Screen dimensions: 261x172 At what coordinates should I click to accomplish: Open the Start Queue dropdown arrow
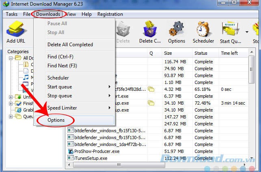[x=247, y=32]
